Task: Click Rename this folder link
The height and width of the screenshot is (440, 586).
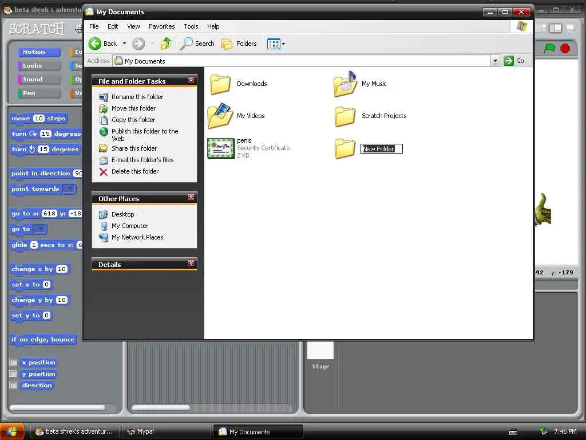Action: (x=137, y=97)
